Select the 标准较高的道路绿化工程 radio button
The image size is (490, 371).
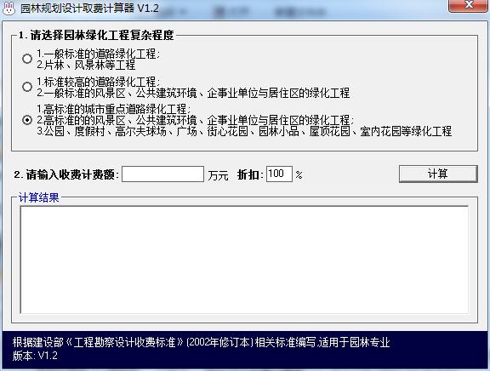tap(27, 87)
